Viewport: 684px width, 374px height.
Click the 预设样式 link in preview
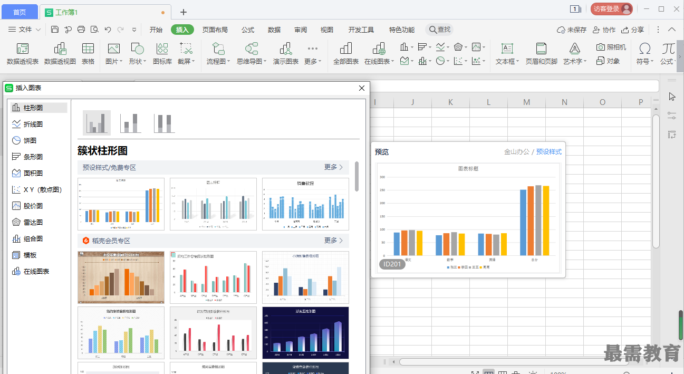coord(549,152)
